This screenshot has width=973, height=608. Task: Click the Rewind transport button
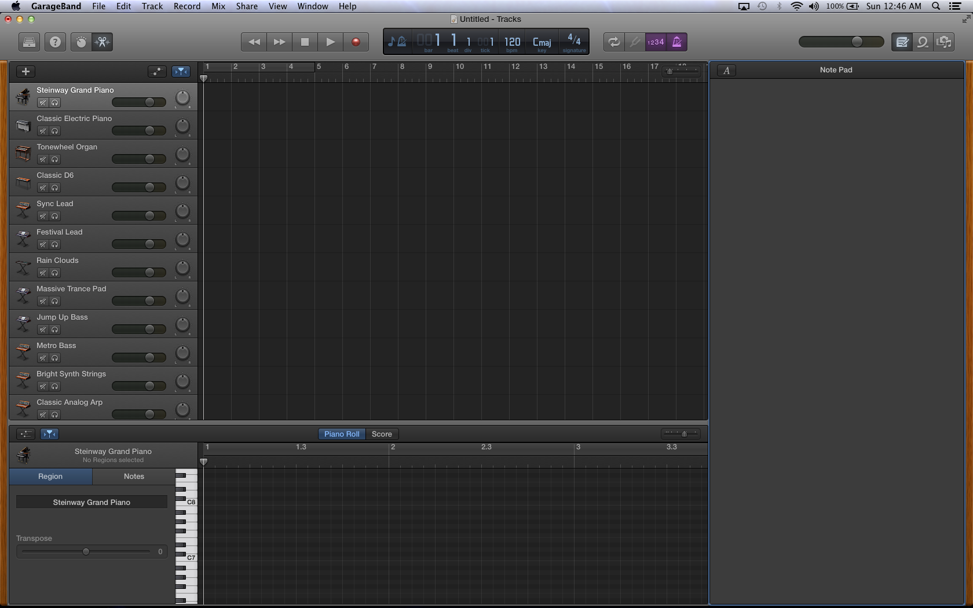point(254,42)
